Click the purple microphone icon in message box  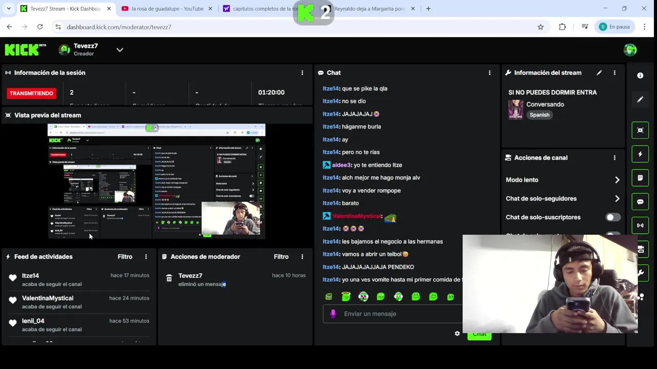click(333, 314)
